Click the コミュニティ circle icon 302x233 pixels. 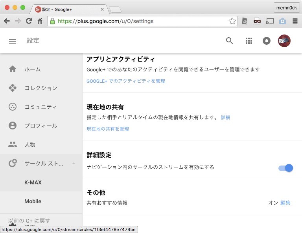(13, 107)
